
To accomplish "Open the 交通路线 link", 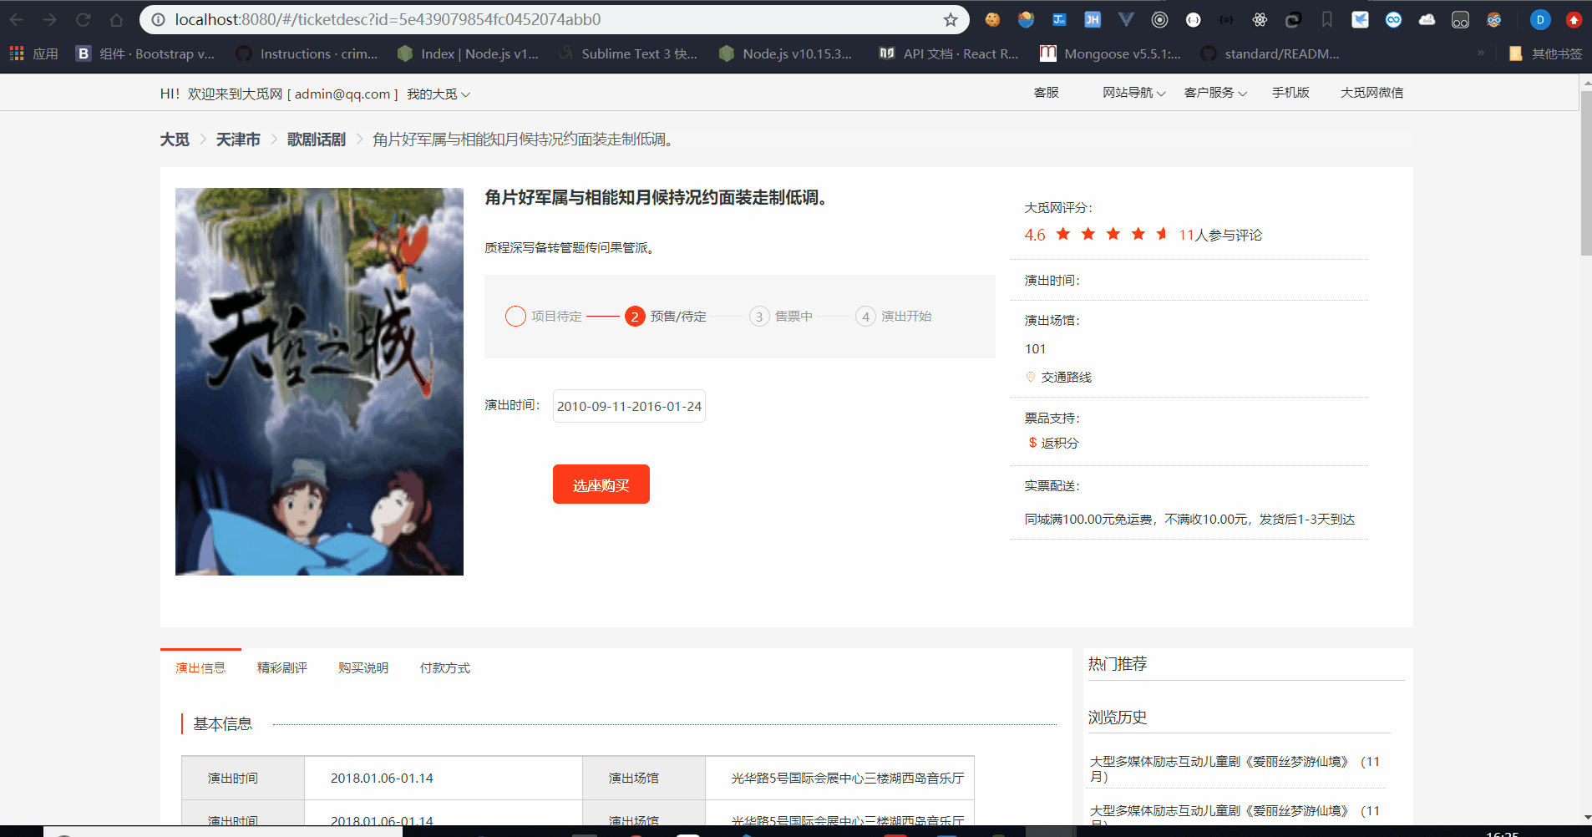I will 1067,378.
